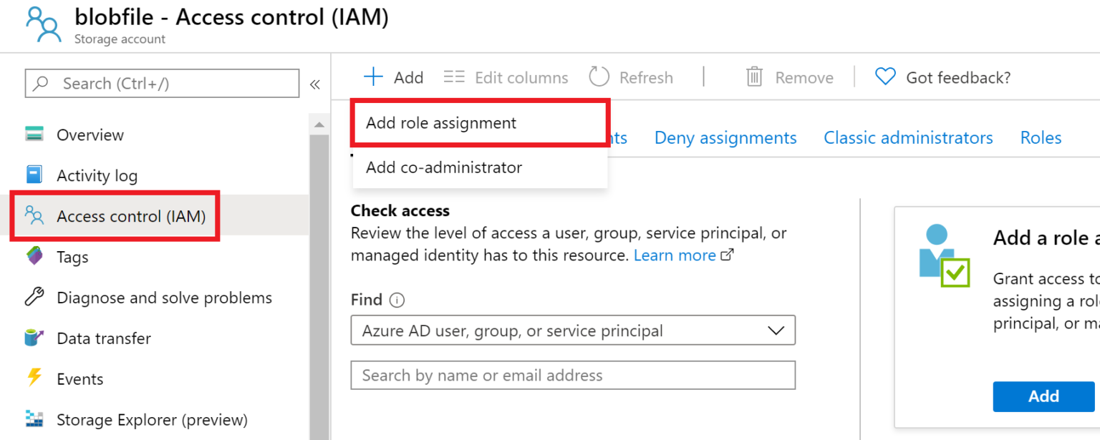Click the role assignment user checkmark graphic
1100x440 pixels.
(944, 256)
